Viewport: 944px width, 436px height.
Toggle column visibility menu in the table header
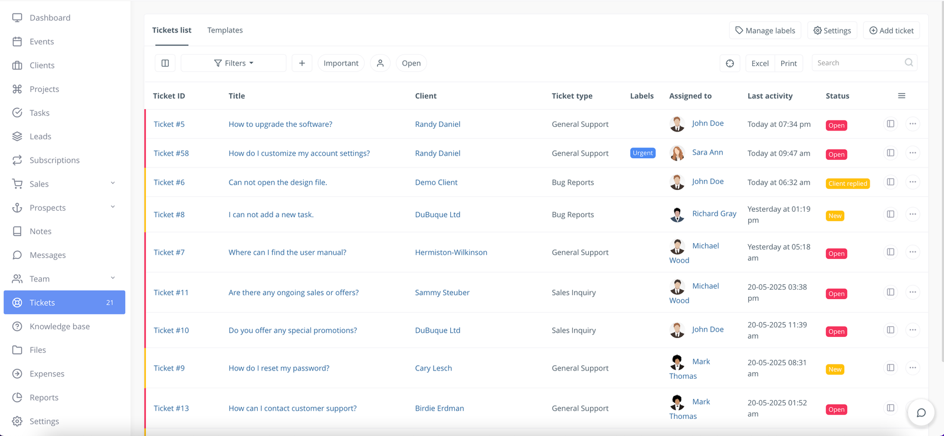[x=902, y=96]
